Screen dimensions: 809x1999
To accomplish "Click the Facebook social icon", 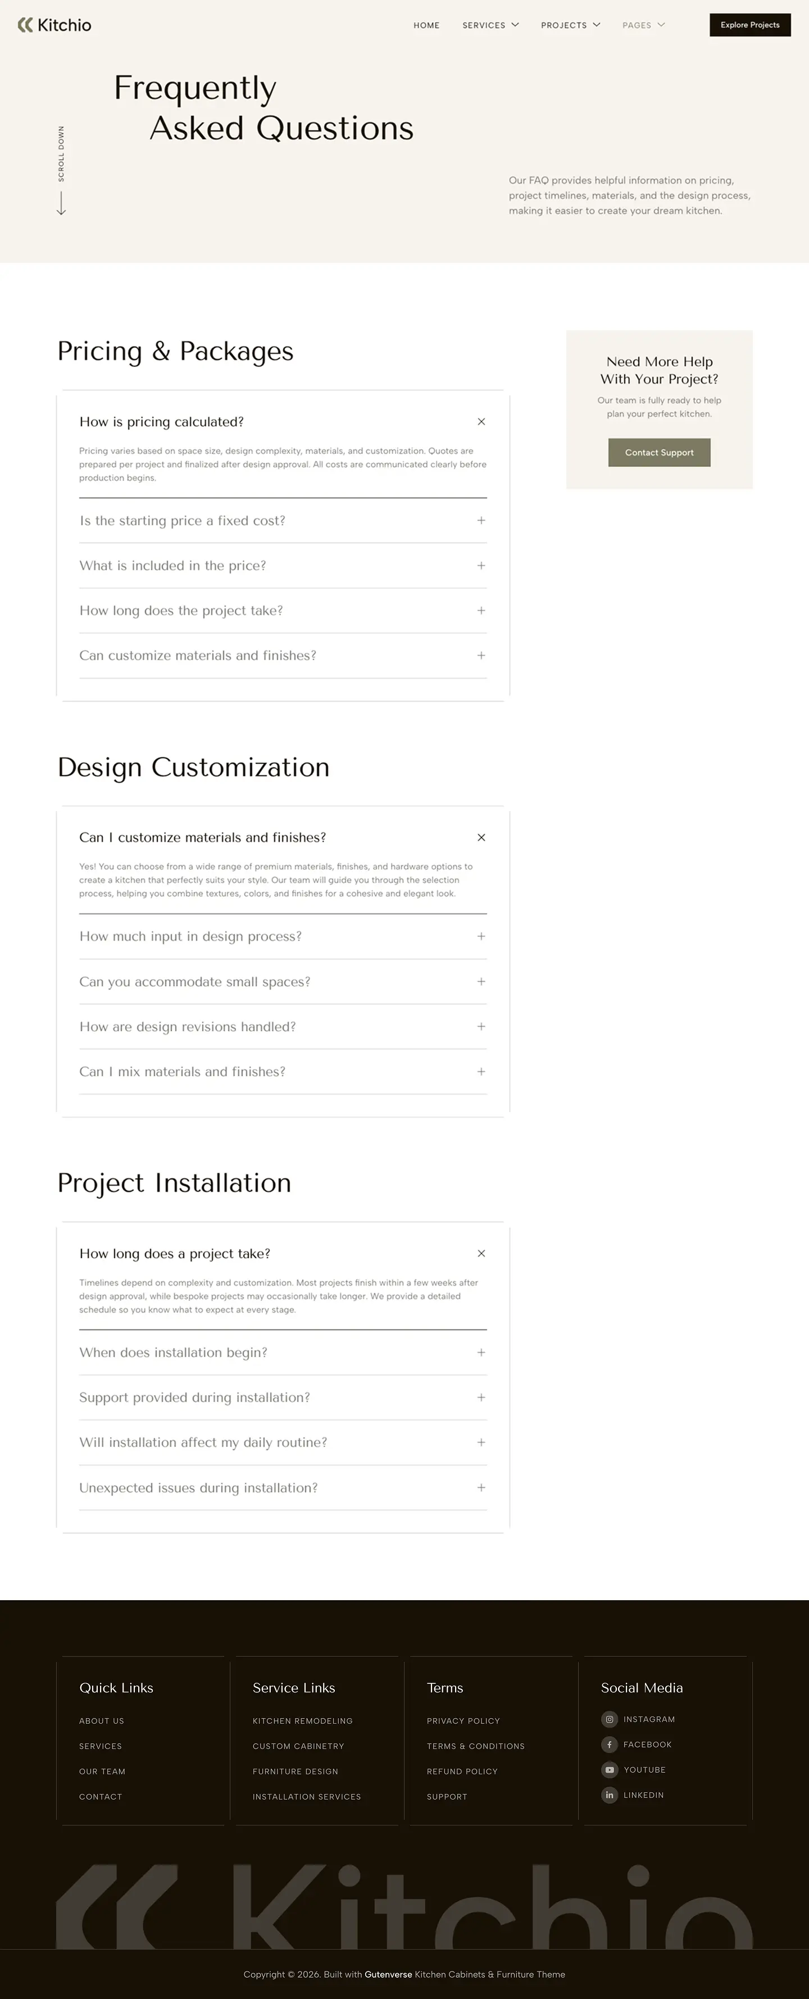I will point(610,1745).
